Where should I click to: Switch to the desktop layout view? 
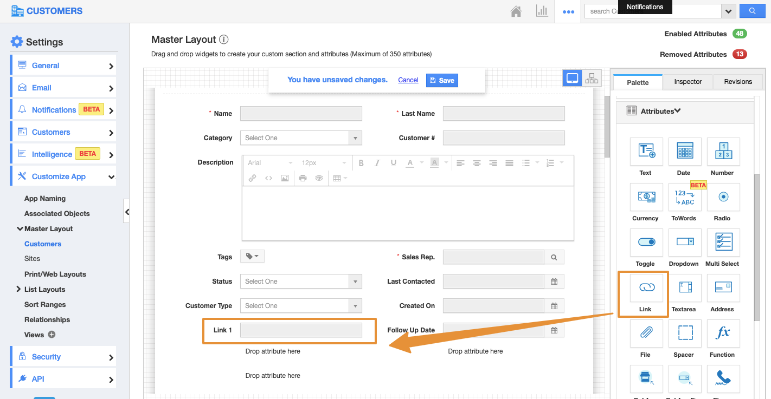tap(572, 79)
